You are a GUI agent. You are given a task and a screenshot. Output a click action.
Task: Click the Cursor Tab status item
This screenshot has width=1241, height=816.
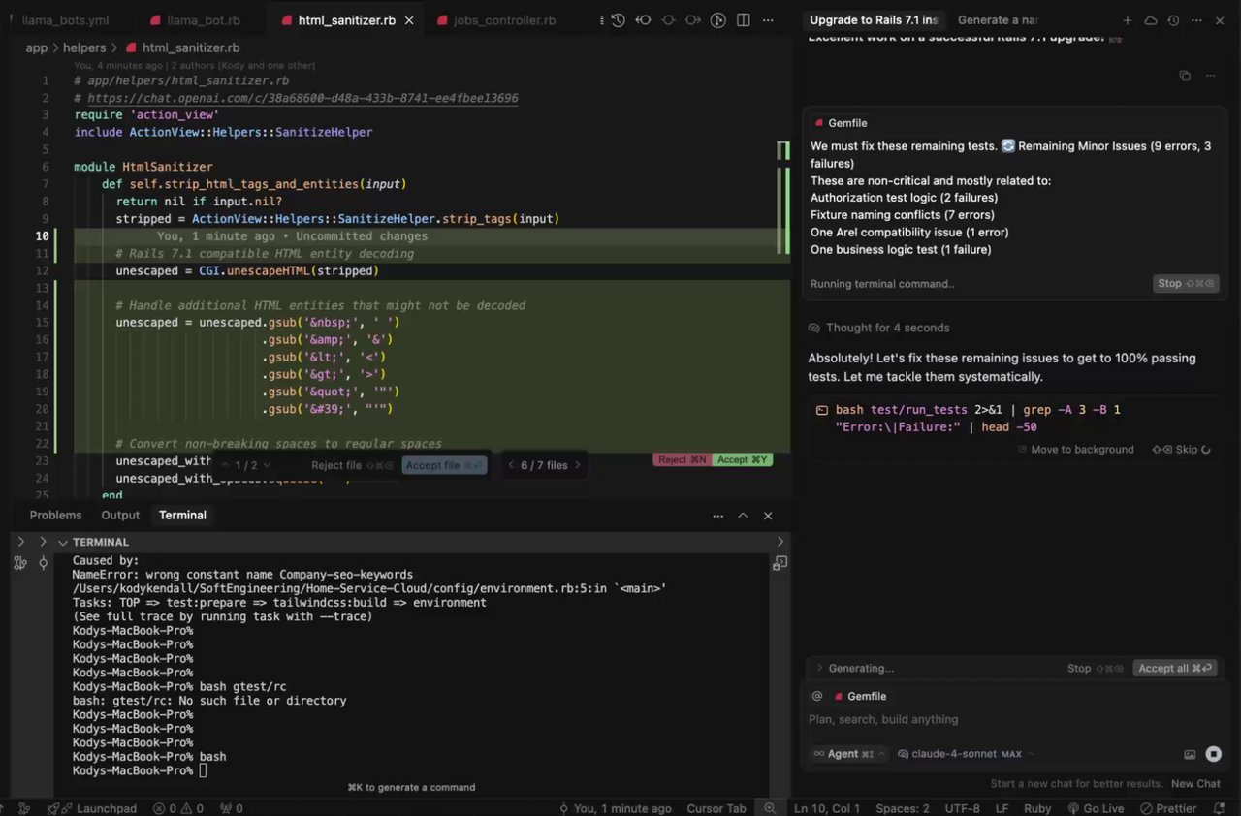coord(716,808)
